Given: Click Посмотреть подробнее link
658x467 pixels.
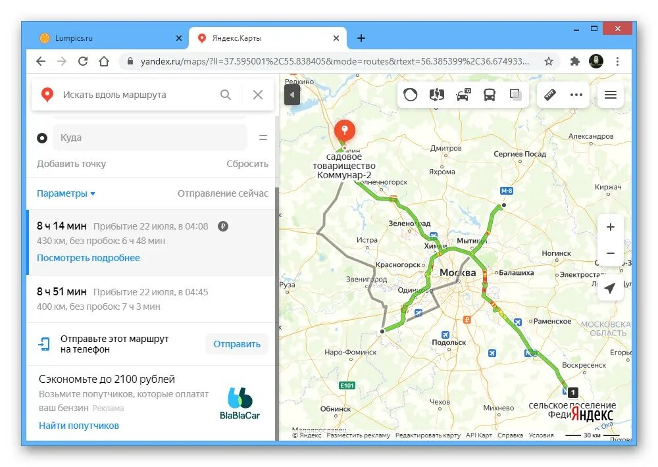Looking at the screenshot, I should click(x=88, y=258).
